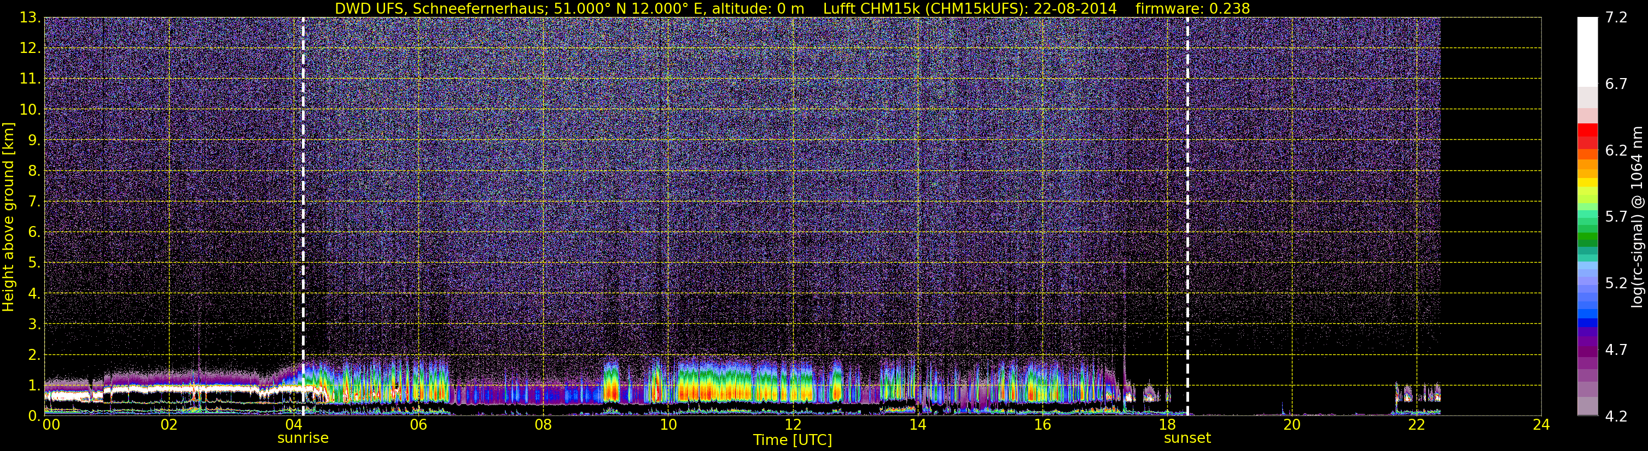This screenshot has width=1648, height=451.
Task: Click the white dashed sunrise marker line
Action: click(302, 217)
